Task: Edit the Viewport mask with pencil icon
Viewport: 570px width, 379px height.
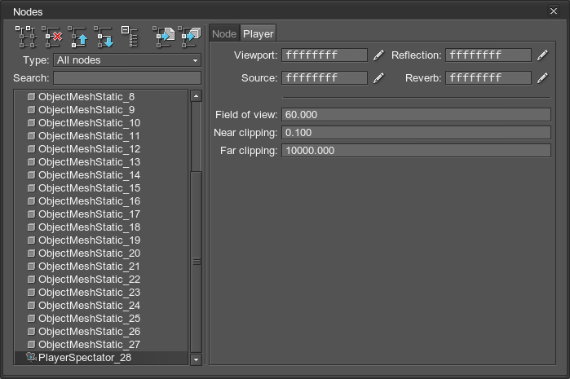Action: (378, 55)
